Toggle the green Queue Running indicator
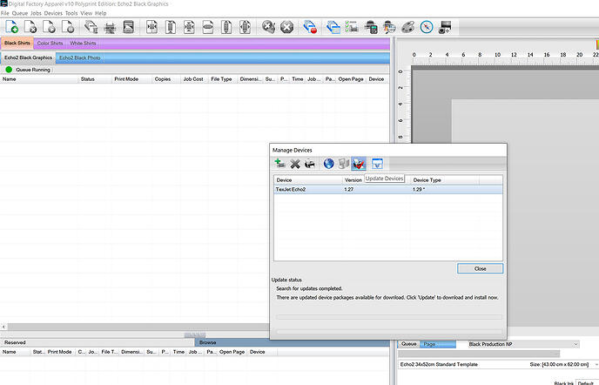599x385 pixels. click(x=9, y=70)
